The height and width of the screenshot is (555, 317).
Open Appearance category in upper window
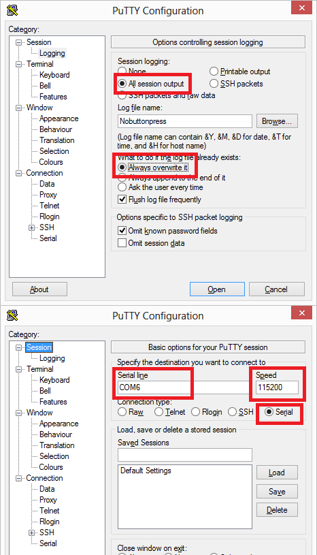[x=59, y=118]
